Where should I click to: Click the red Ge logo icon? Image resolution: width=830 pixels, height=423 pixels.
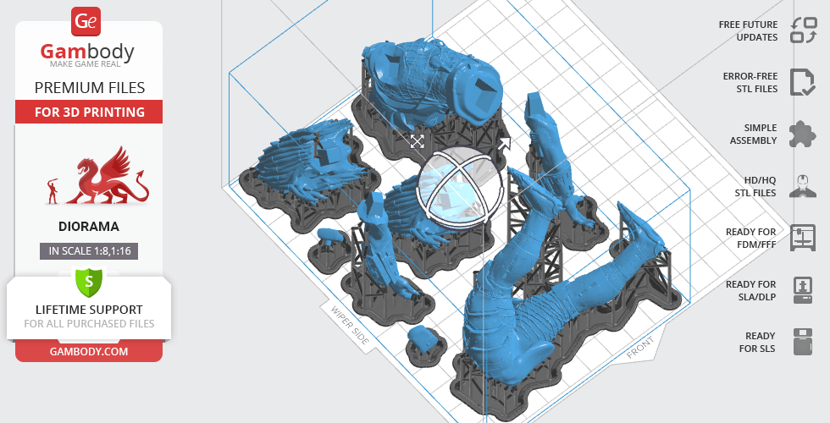pyautogui.click(x=88, y=20)
